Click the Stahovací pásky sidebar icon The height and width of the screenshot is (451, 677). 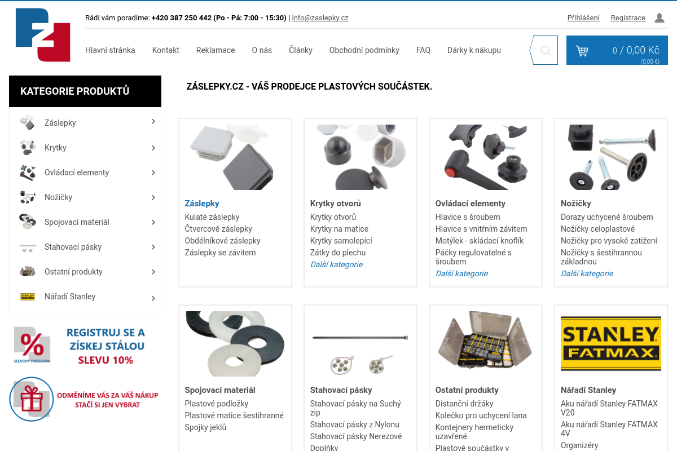tap(27, 247)
